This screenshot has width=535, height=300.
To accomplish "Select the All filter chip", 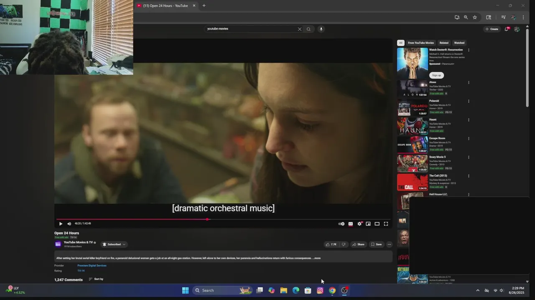I will pyautogui.click(x=400, y=43).
